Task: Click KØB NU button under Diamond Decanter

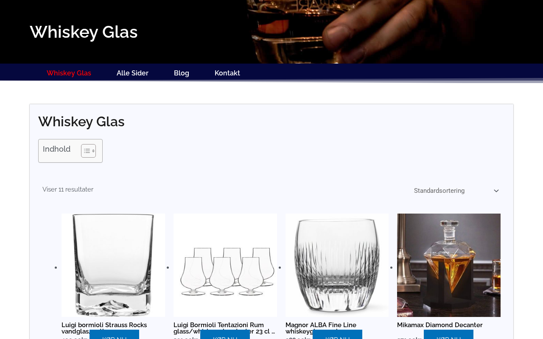Action: pyautogui.click(x=448, y=335)
